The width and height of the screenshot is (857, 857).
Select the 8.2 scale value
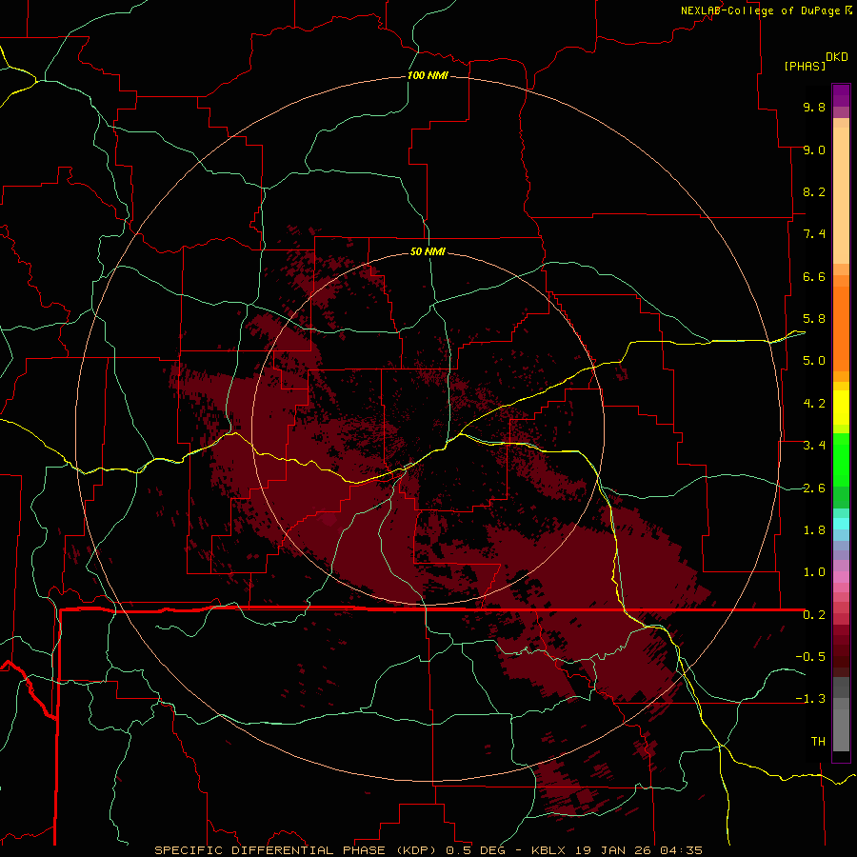tap(814, 191)
